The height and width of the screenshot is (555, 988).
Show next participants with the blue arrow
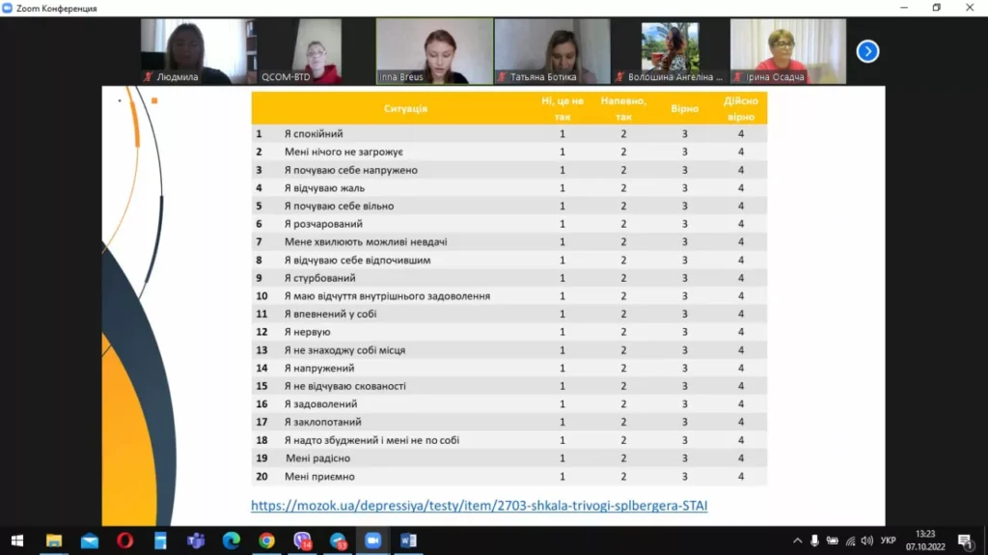coord(867,52)
